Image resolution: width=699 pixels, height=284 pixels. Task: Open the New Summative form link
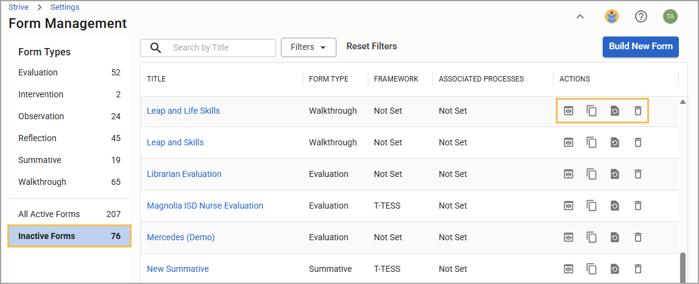[178, 269]
